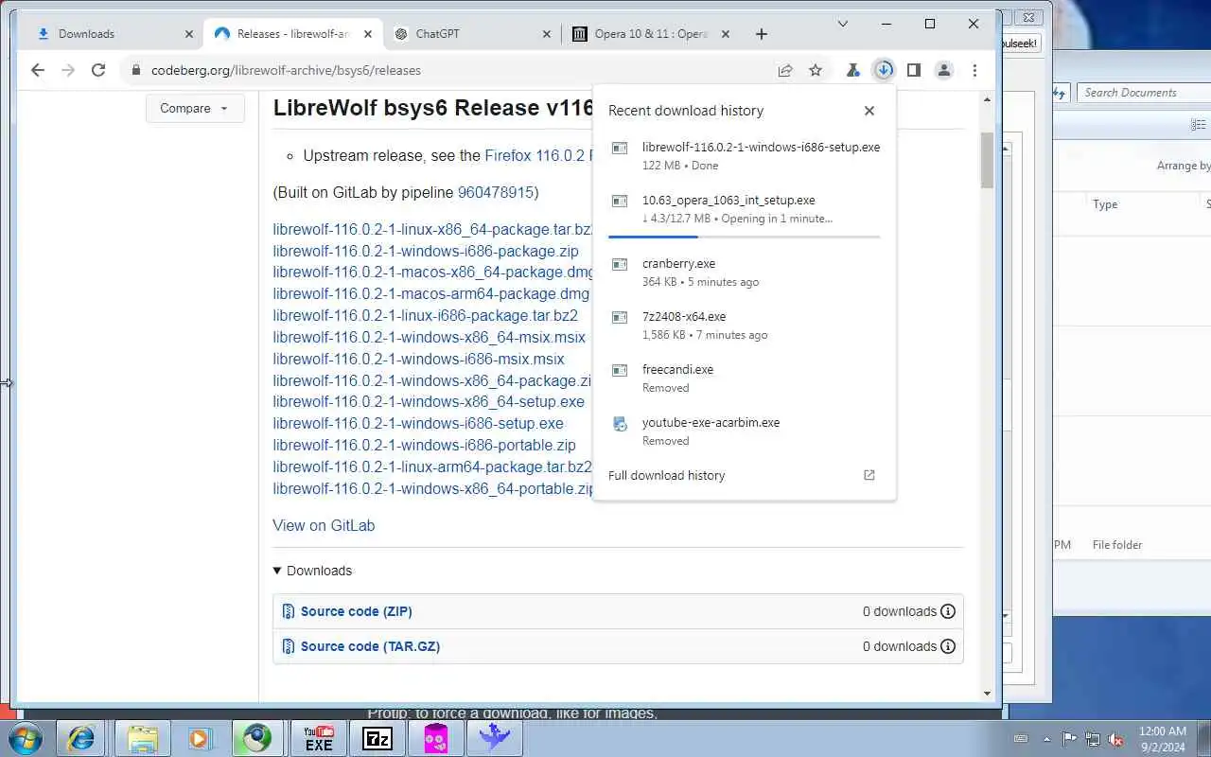The image size is (1211, 757).
Task: Click icon beside youtube-exe-acarbim.exe
Action: pyautogui.click(x=620, y=424)
